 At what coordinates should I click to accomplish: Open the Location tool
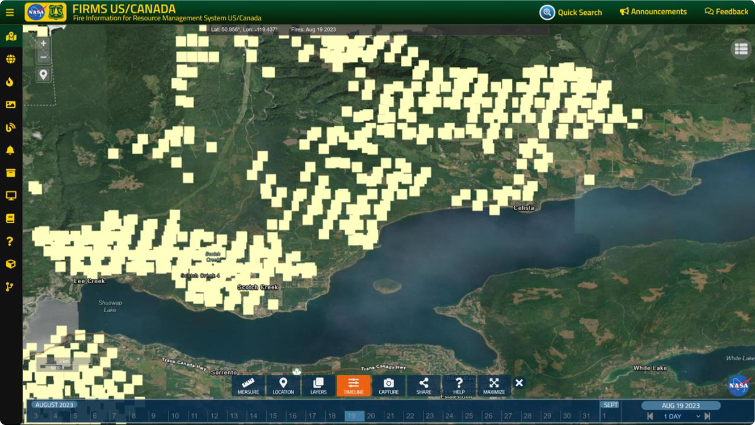pos(283,385)
